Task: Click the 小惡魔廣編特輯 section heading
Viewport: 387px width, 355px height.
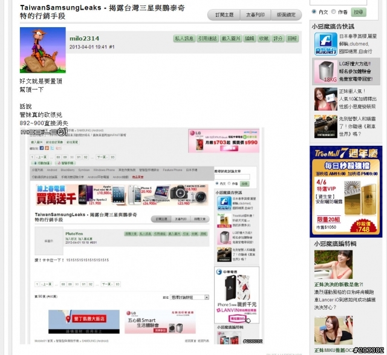Action: tap(335, 244)
